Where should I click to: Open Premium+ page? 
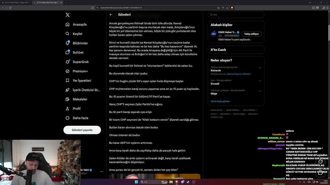[77, 71]
